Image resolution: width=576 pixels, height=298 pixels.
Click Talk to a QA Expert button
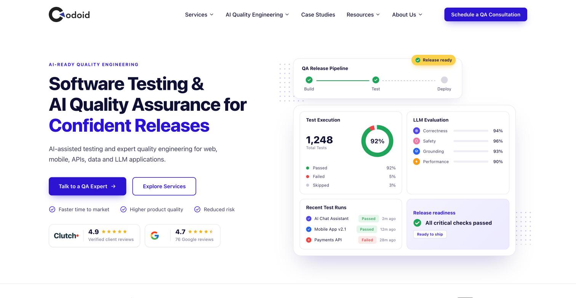coord(87,186)
